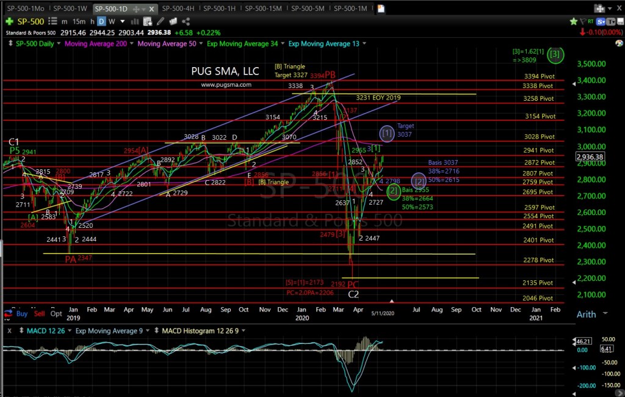Switch to the SP-500-5M tab

[x=308, y=9]
